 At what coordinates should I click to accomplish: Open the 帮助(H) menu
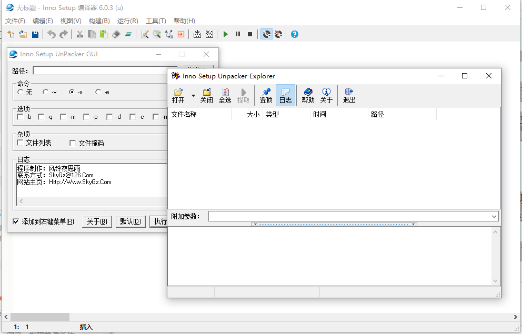(x=184, y=21)
